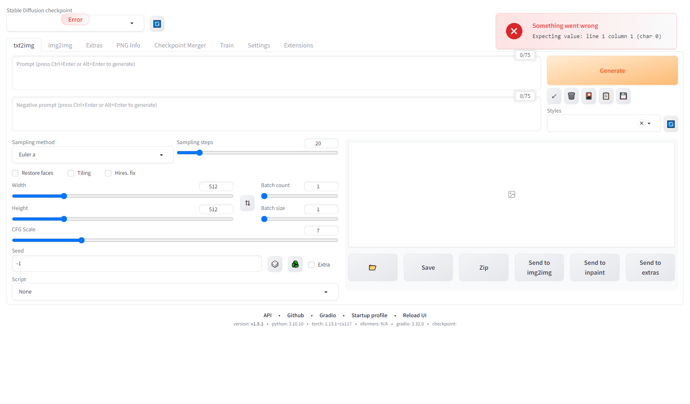Show extra networks with the red card icon
The height and width of the screenshot is (404, 690).
(x=588, y=96)
